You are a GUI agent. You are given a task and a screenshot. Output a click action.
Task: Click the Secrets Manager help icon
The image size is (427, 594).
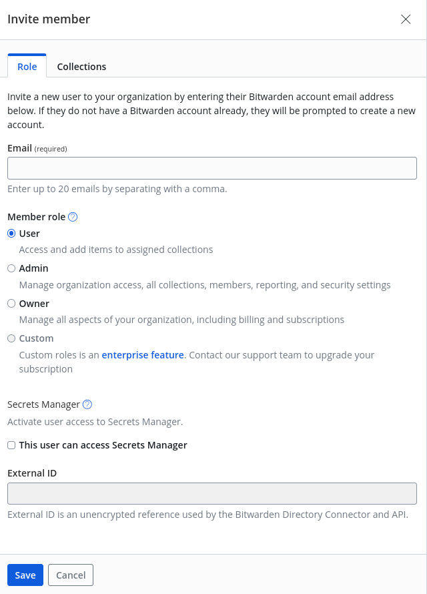coord(87,404)
